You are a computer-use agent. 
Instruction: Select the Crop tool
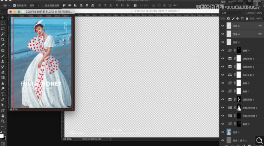point(3,40)
